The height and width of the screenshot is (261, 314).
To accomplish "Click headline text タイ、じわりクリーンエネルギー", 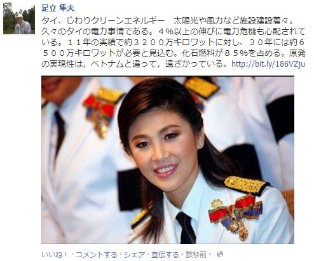I will pos(103,21).
